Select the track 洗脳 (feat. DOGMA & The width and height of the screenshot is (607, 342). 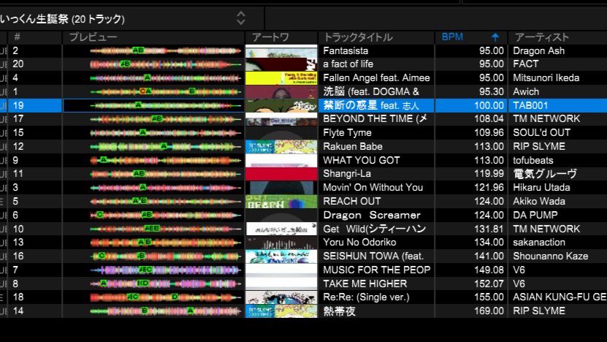[x=371, y=92]
